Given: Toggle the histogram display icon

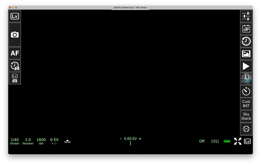Looking at the screenshot, I should 67,141.
